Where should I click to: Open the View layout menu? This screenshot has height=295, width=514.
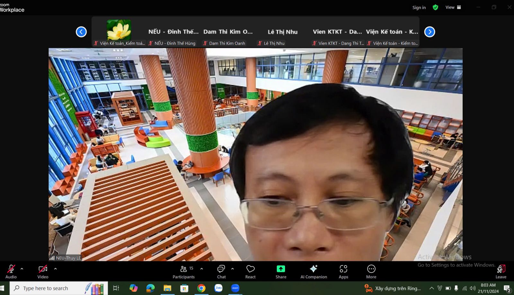point(453,7)
